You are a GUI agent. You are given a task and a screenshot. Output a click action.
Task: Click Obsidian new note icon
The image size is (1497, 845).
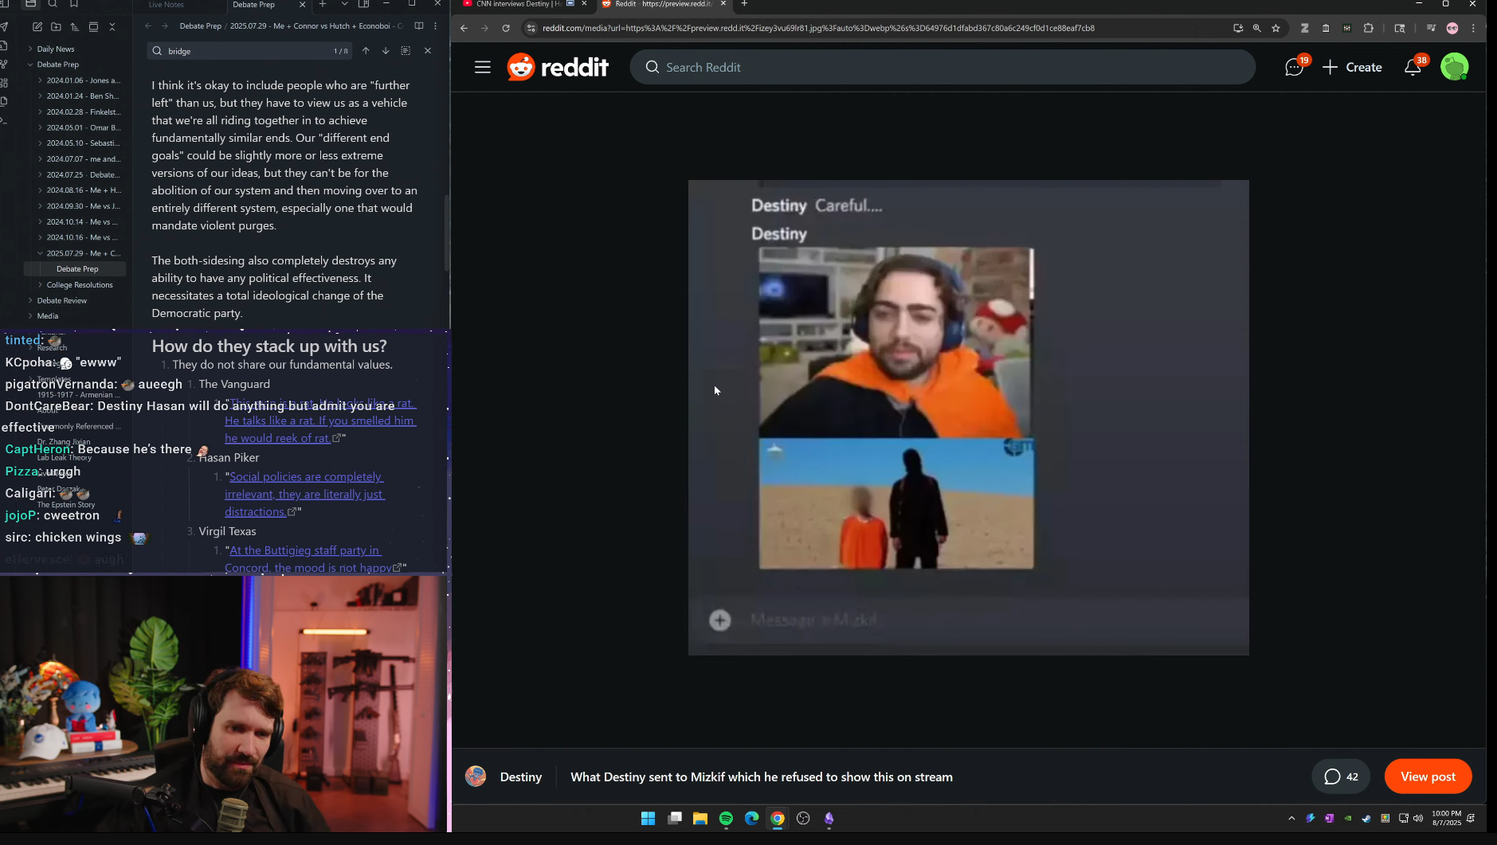point(37,27)
